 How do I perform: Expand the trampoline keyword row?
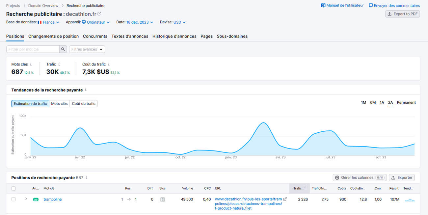26,199
